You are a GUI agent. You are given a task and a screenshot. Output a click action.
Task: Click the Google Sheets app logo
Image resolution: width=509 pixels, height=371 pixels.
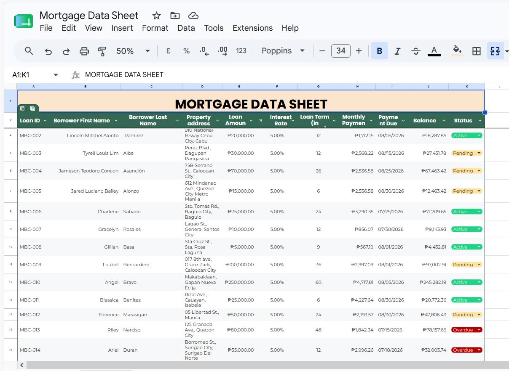[24, 22]
